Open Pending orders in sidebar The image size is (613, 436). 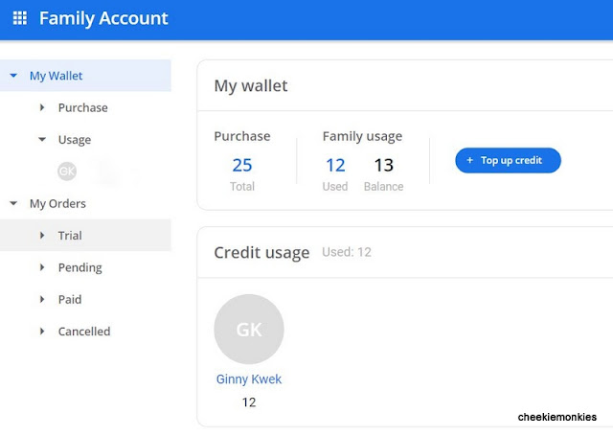tap(79, 267)
